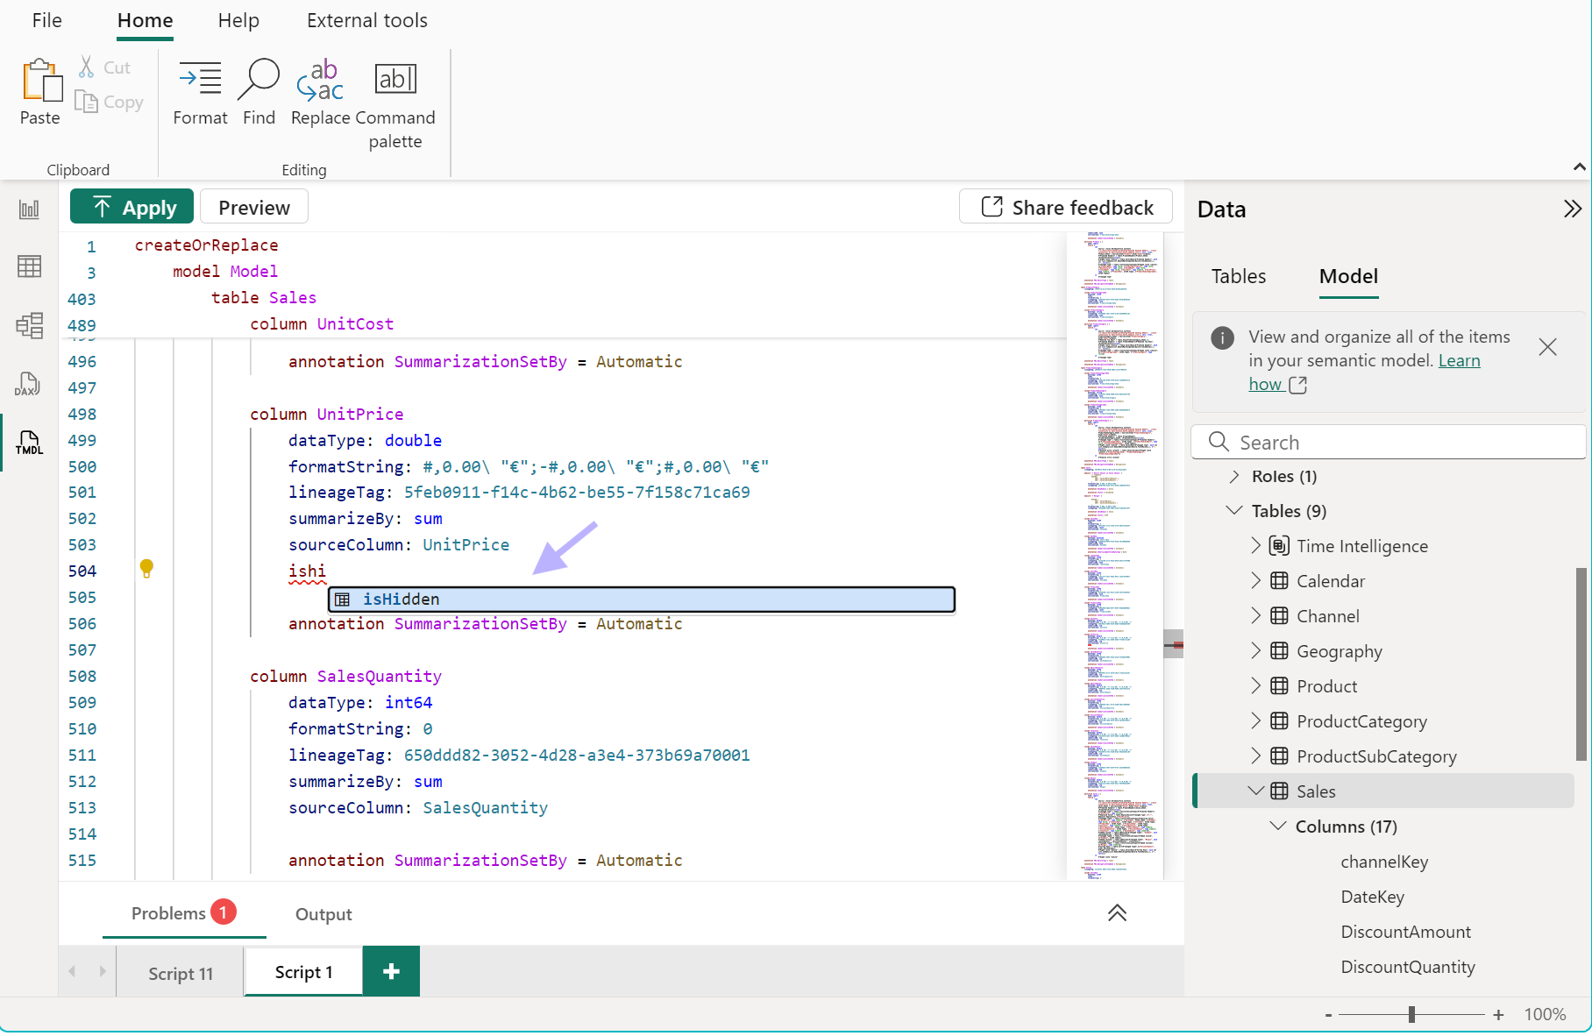Click the lightbulb quick-fix icon on line 504
1592x1036 pixels.
(x=146, y=569)
